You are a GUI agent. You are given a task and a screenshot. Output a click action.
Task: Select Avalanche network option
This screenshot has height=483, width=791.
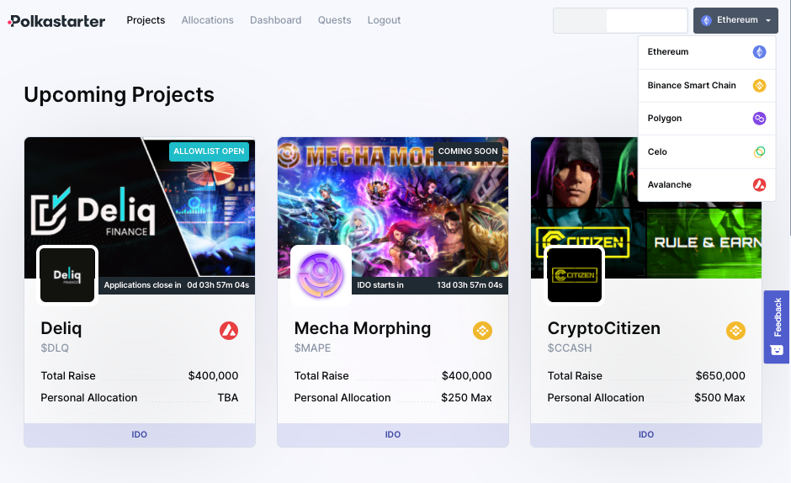707,185
